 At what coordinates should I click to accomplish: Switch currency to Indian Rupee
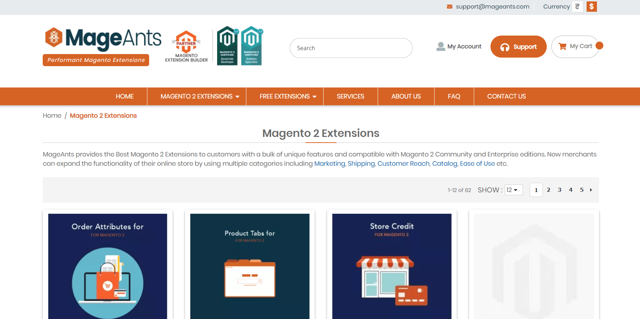point(577,6)
